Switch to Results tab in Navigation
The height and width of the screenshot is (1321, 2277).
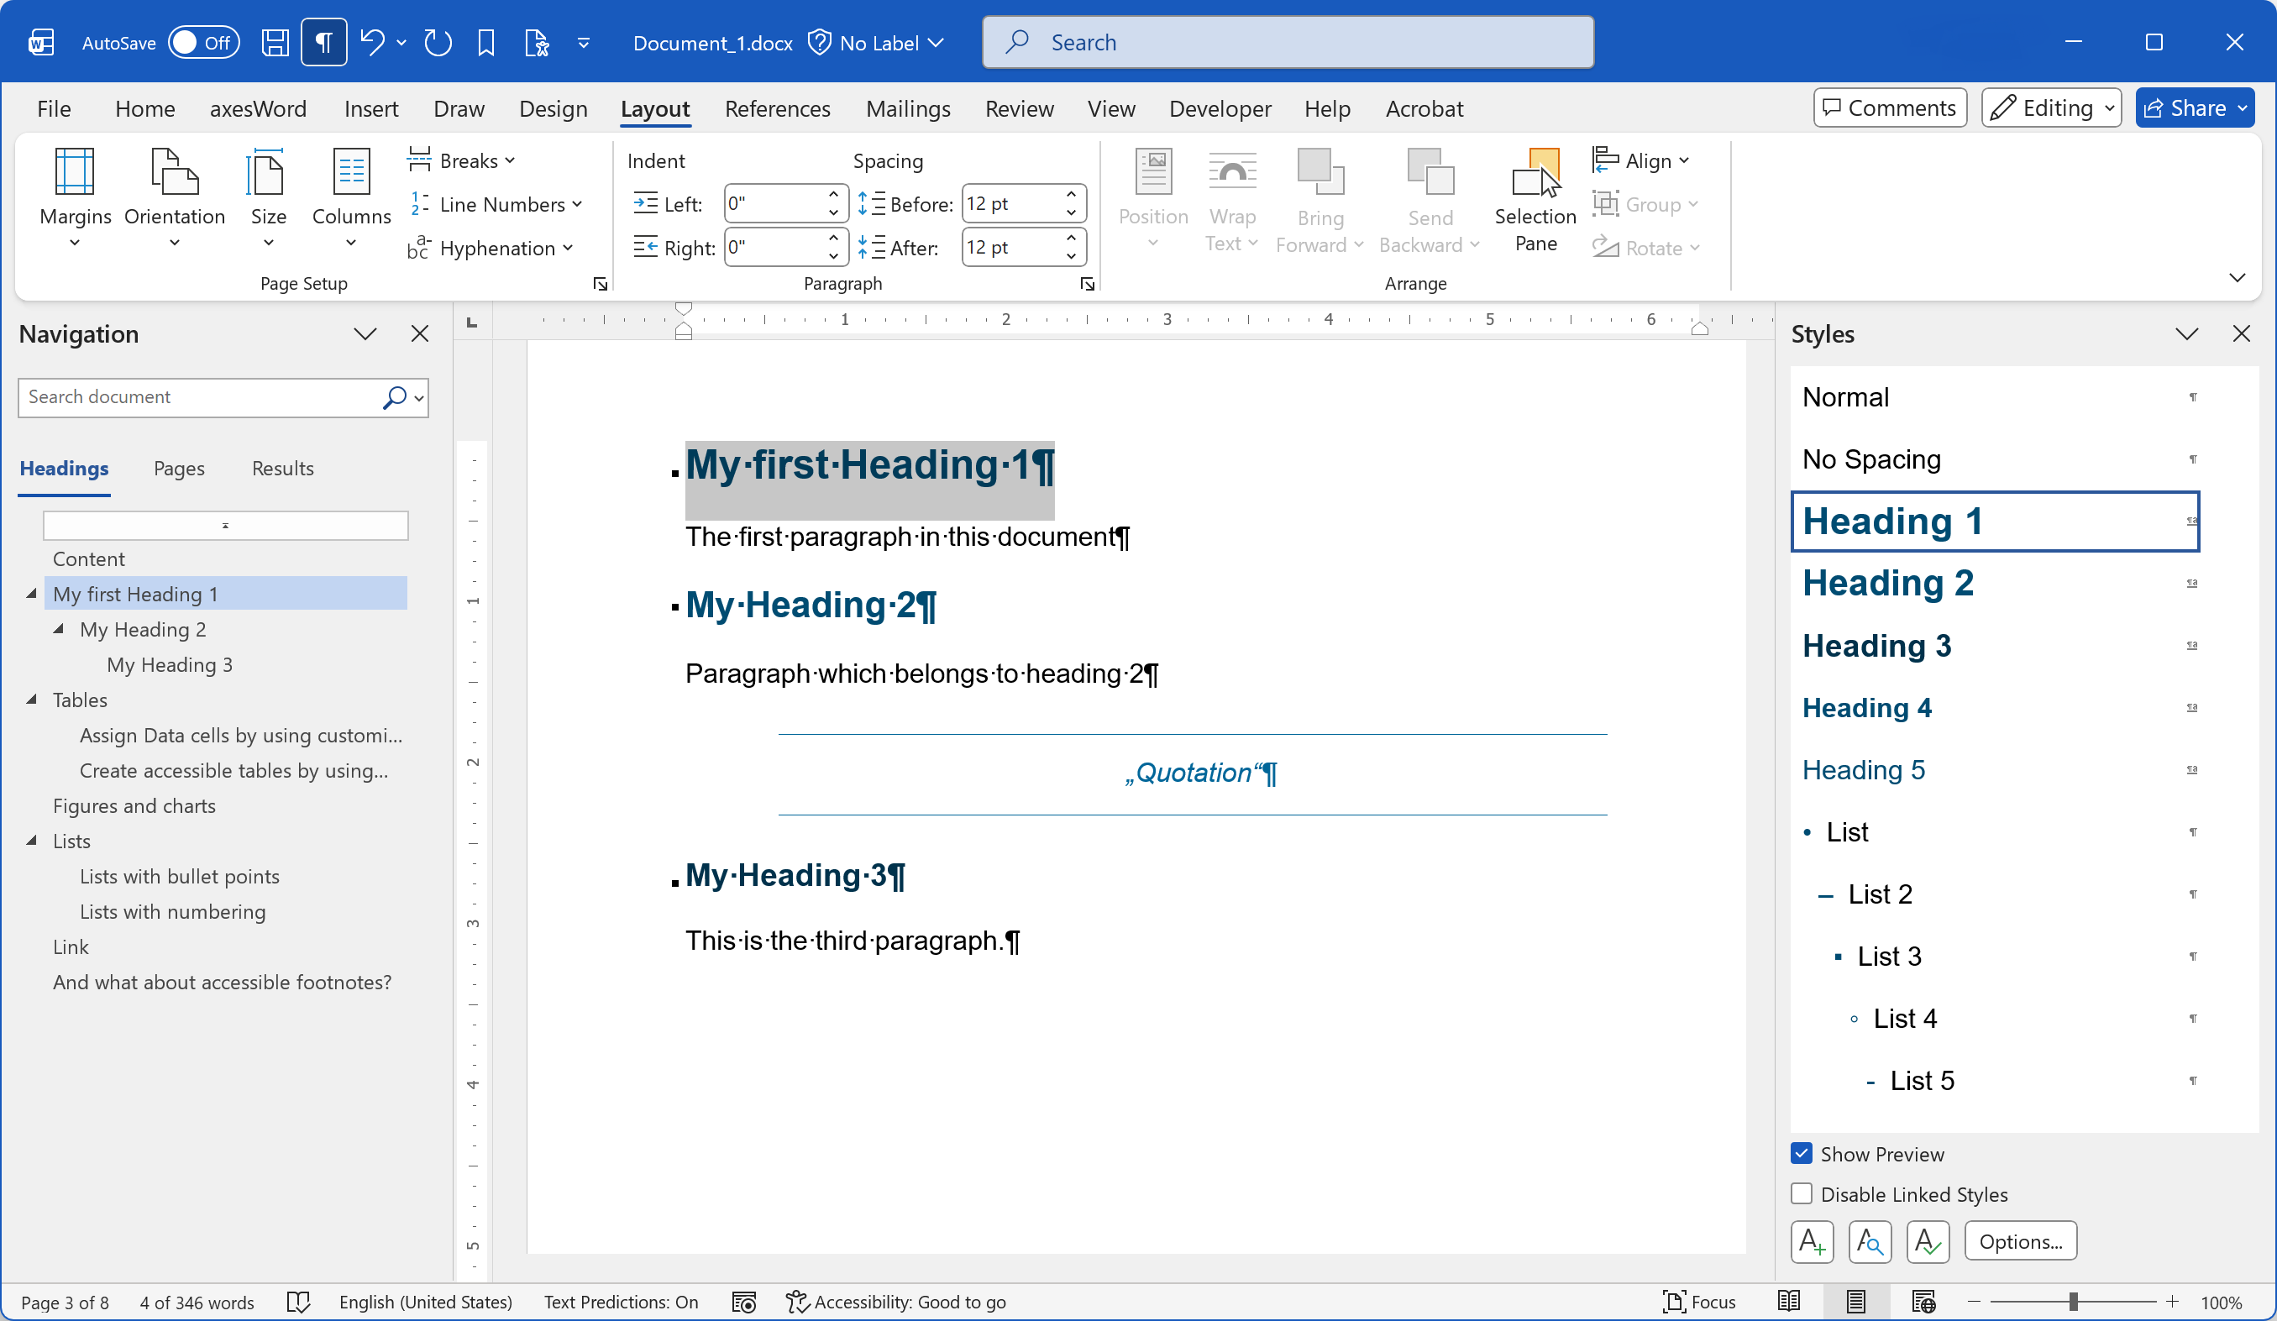(283, 468)
